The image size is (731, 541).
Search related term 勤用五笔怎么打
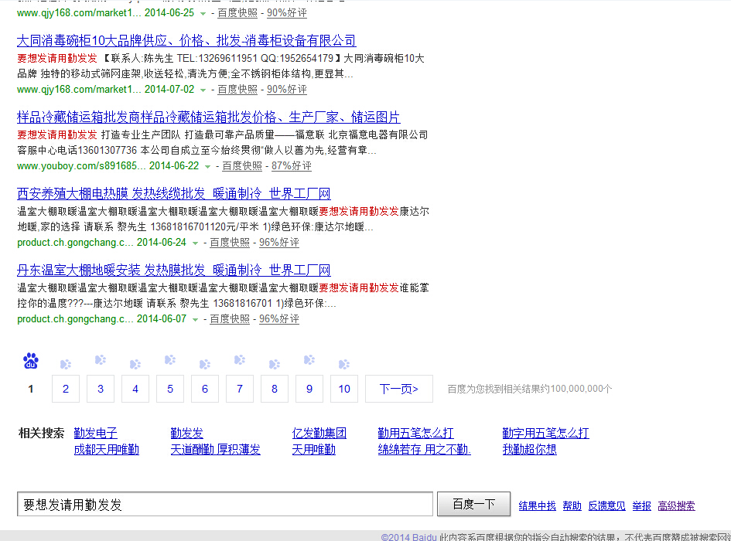(416, 434)
